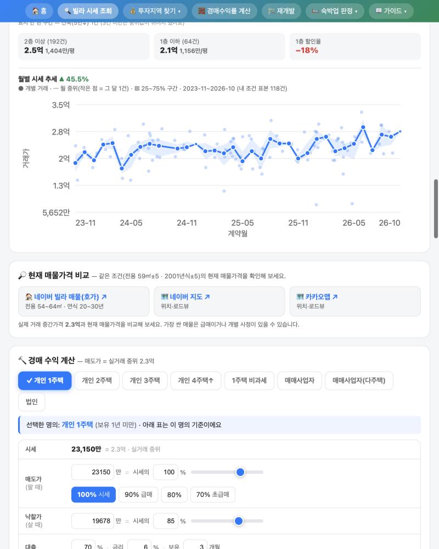439x549 pixels.
Task: Choose the 100% 시세 preset
Action: tap(93, 495)
